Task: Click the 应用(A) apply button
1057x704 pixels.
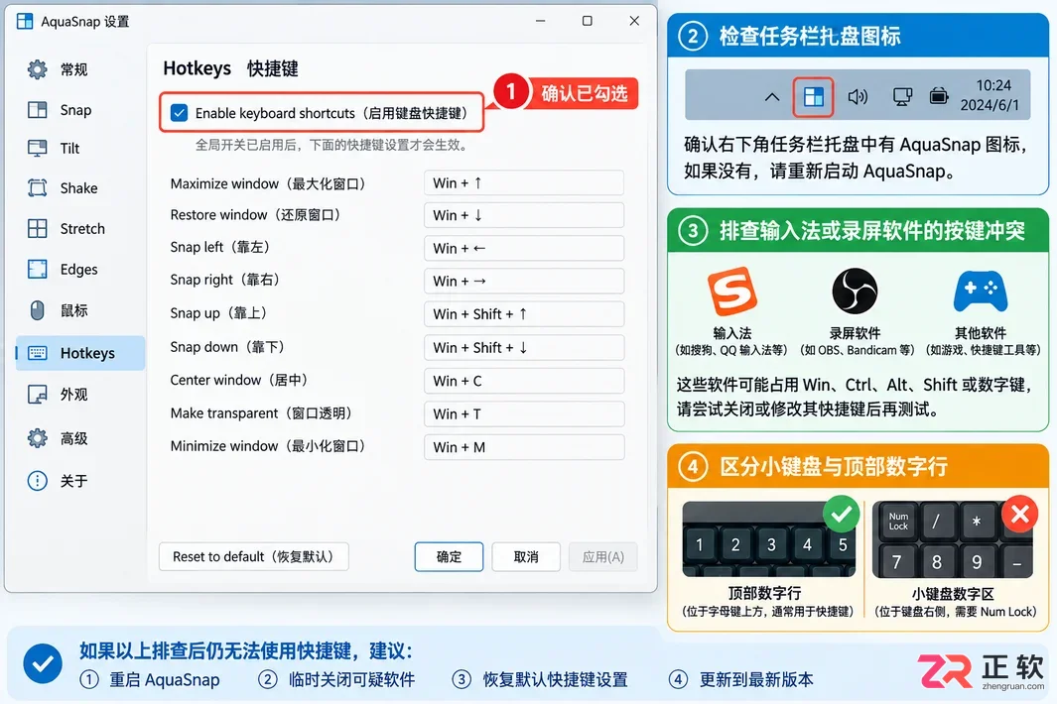Action: coord(602,556)
